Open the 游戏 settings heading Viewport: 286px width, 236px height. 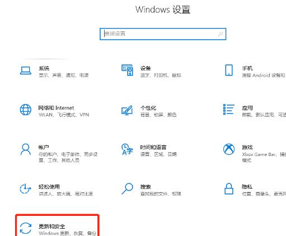(x=247, y=147)
